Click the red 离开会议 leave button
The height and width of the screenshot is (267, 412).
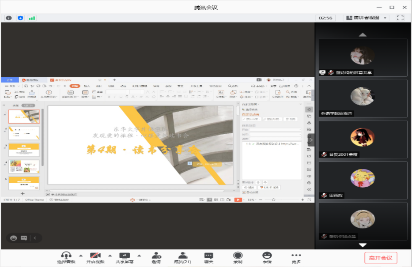coord(381,258)
